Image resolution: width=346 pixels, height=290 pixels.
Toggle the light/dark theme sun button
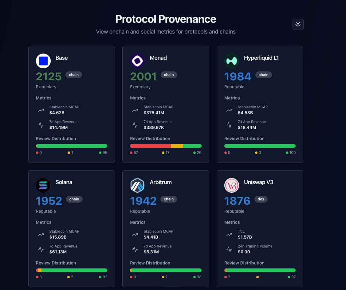click(x=298, y=24)
